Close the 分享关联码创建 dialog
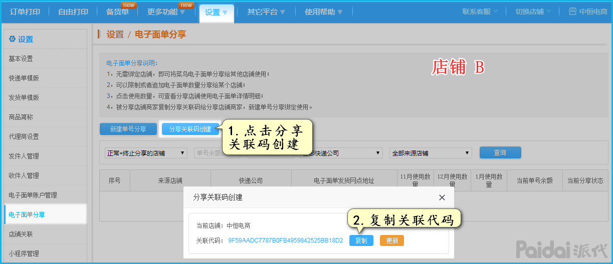Viewport: 613px width, 264px height. (x=442, y=197)
